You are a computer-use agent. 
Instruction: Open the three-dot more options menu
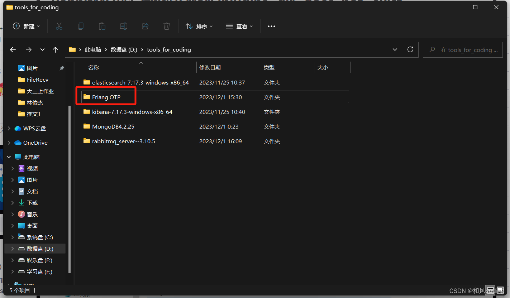click(x=271, y=26)
